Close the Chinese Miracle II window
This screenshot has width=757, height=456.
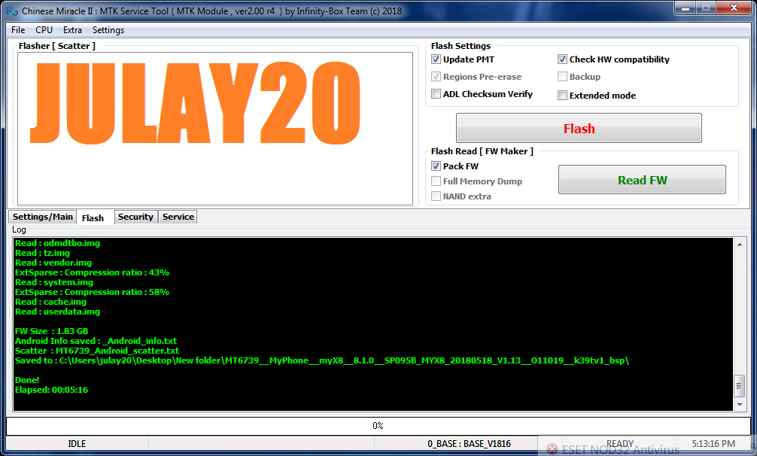click(734, 8)
